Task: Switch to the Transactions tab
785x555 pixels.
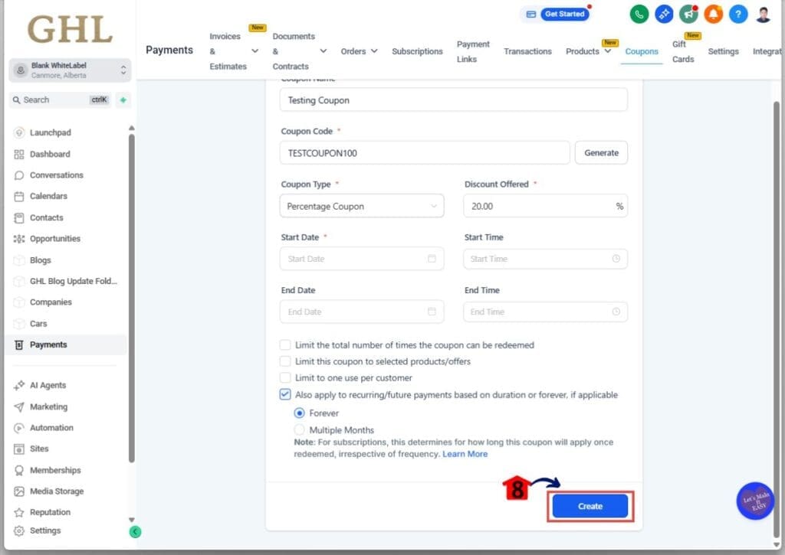Action: pyautogui.click(x=527, y=51)
